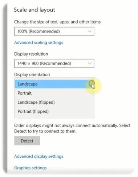Screen dimensions: 138x177
Task: Select the highlighted Landscape orientation option
Action: tap(54, 84)
